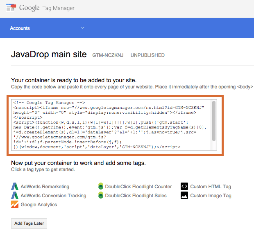Click the Custom HTML Tag code icon
The width and height of the screenshot is (254, 237).
(184, 186)
